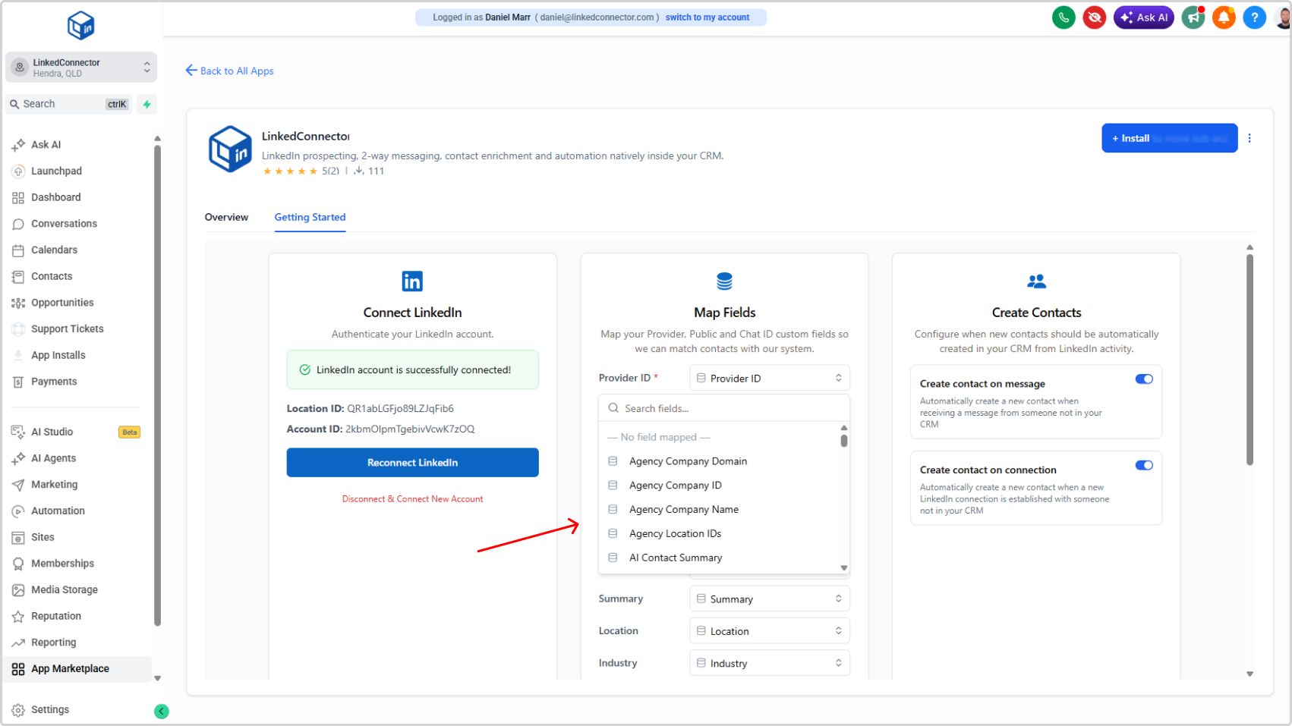The width and height of the screenshot is (1292, 726).
Task: Click the App Installs sidebar icon
Action: click(x=18, y=355)
